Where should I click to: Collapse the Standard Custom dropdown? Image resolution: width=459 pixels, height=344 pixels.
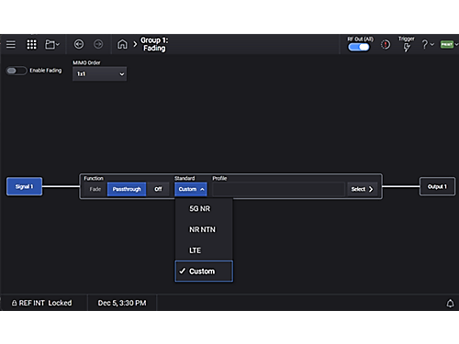191,189
